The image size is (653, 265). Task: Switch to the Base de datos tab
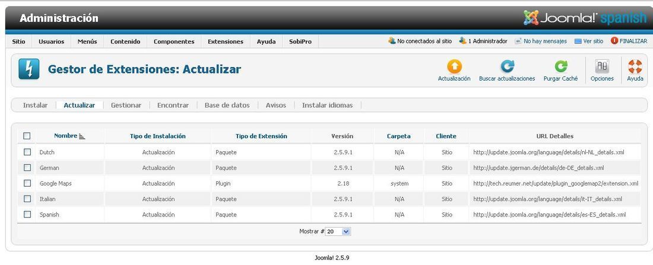click(x=227, y=106)
